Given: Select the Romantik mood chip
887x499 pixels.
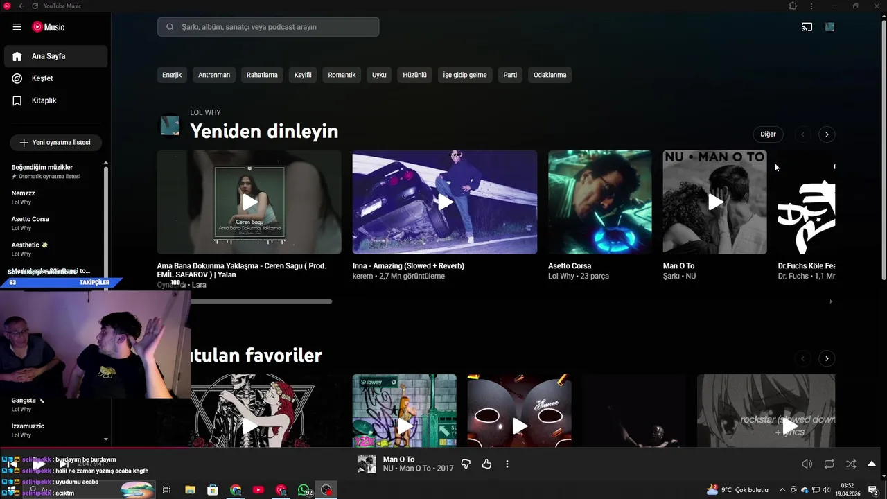Looking at the screenshot, I should pyautogui.click(x=342, y=75).
